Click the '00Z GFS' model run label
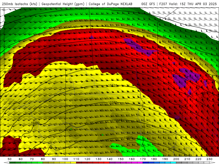 148,4
